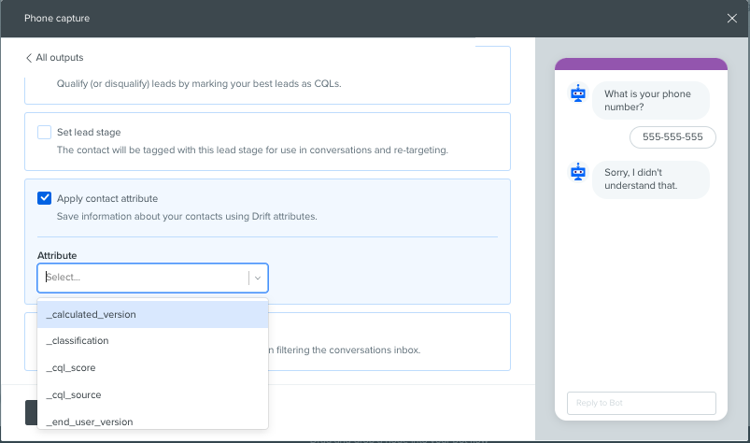
Task: Click the lead stage re-targeting description
Action: click(252, 150)
